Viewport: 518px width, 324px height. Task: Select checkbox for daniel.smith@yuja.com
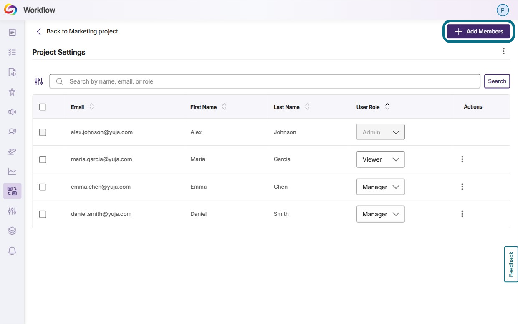pyautogui.click(x=43, y=214)
